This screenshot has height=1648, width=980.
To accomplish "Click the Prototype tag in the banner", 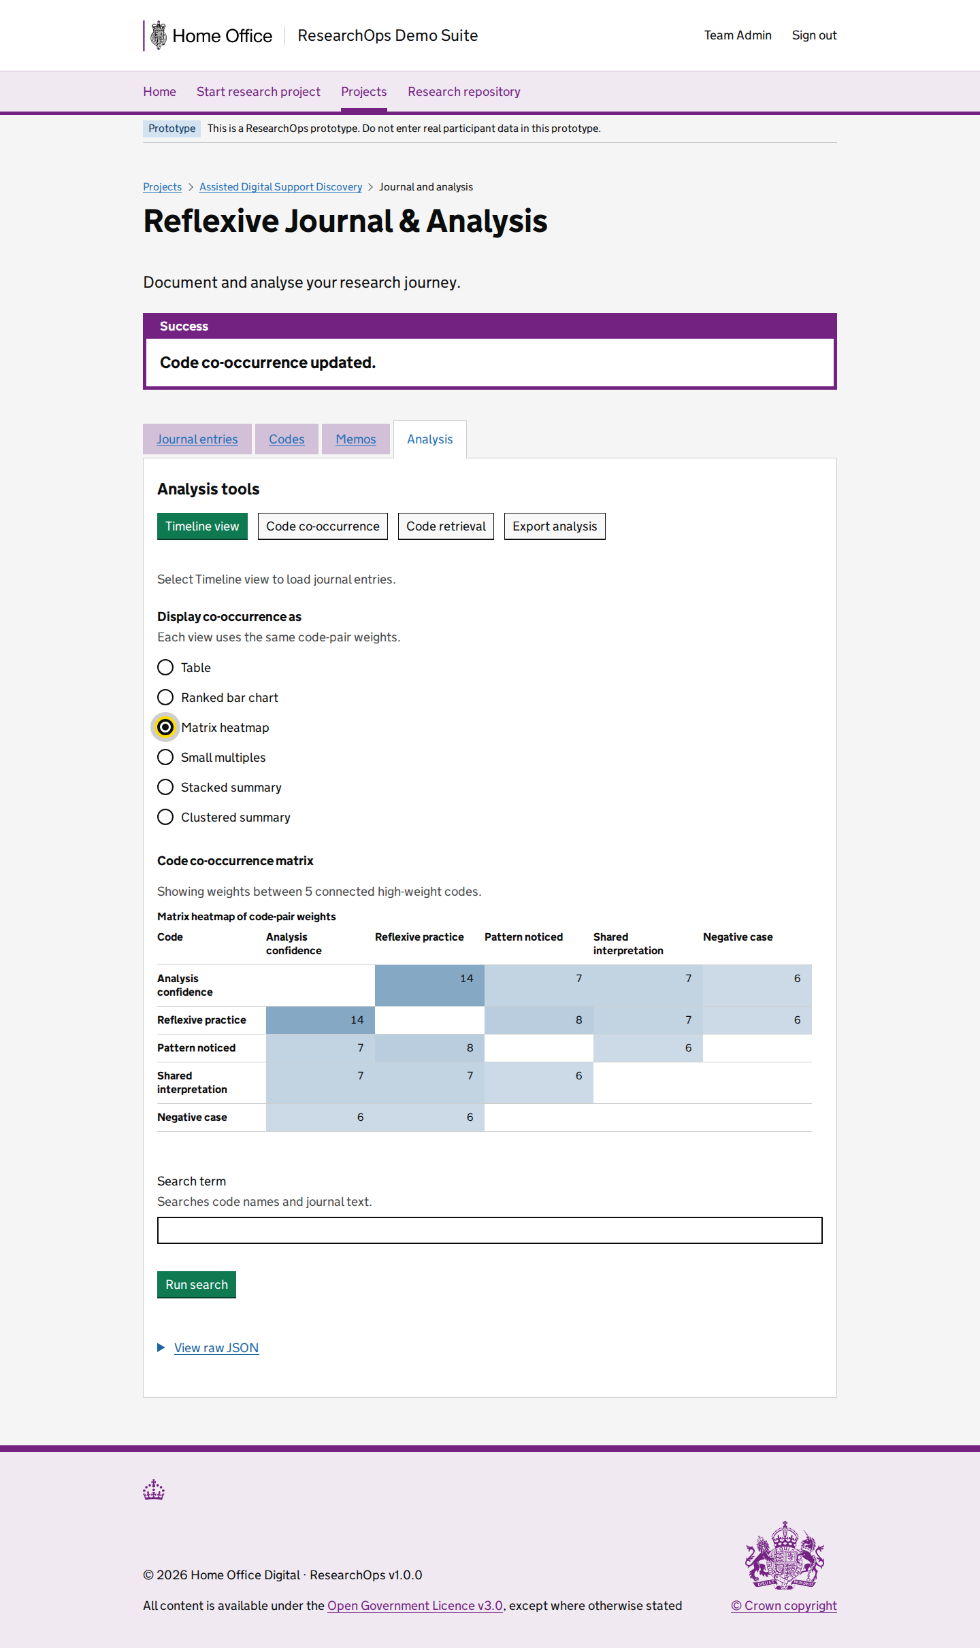I will point(171,129).
